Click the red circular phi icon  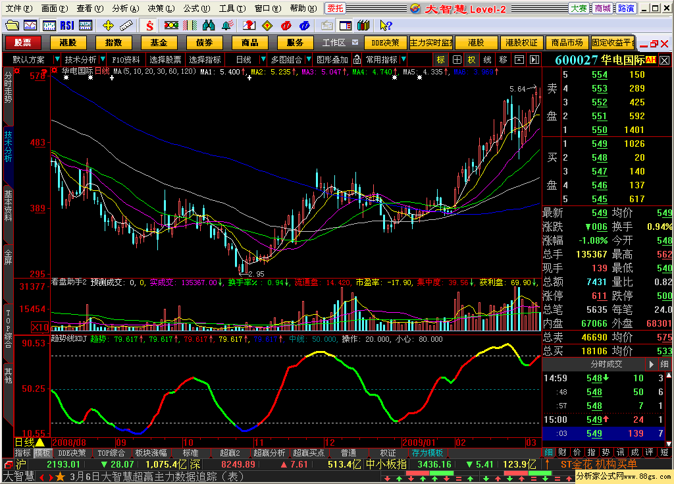(286, 26)
